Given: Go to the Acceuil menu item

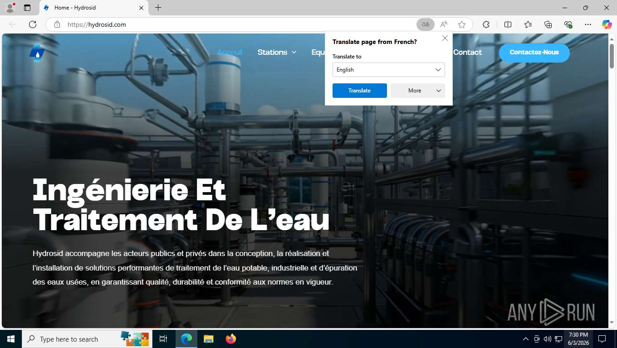Looking at the screenshot, I should [230, 52].
